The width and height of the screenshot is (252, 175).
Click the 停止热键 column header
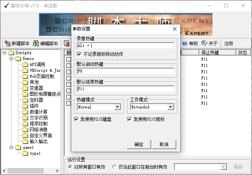click(x=217, y=53)
